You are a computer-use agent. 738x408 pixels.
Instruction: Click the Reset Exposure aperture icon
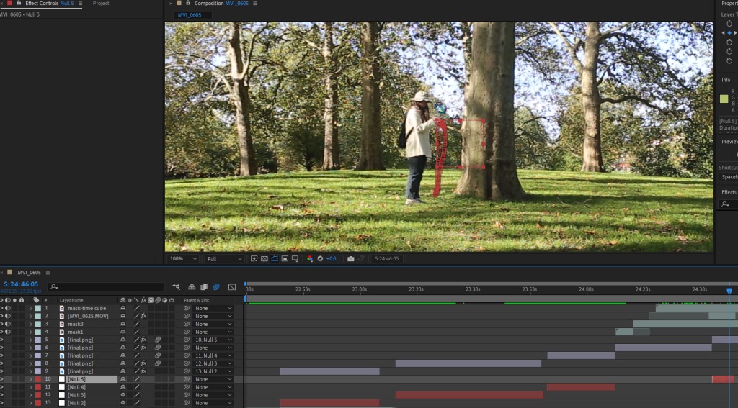coord(320,258)
